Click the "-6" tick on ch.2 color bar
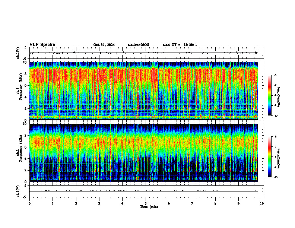Image resolution: width=295 pixels, height=228 pixels. pyautogui.click(x=275, y=137)
